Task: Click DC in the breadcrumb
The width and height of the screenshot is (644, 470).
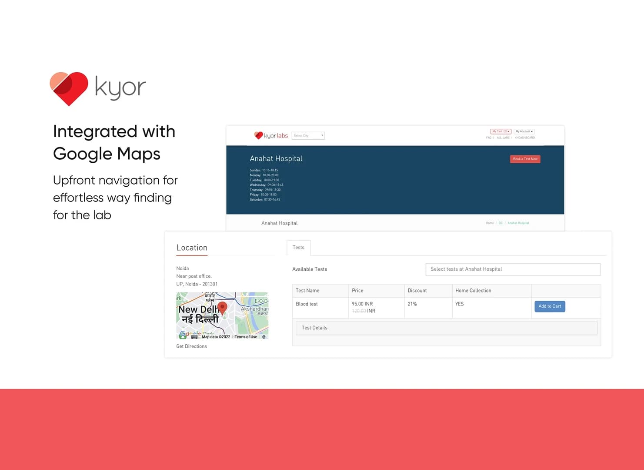Action: (501, 223)
